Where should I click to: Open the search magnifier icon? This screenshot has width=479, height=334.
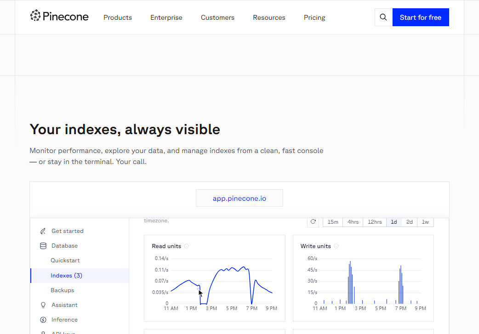383,17
